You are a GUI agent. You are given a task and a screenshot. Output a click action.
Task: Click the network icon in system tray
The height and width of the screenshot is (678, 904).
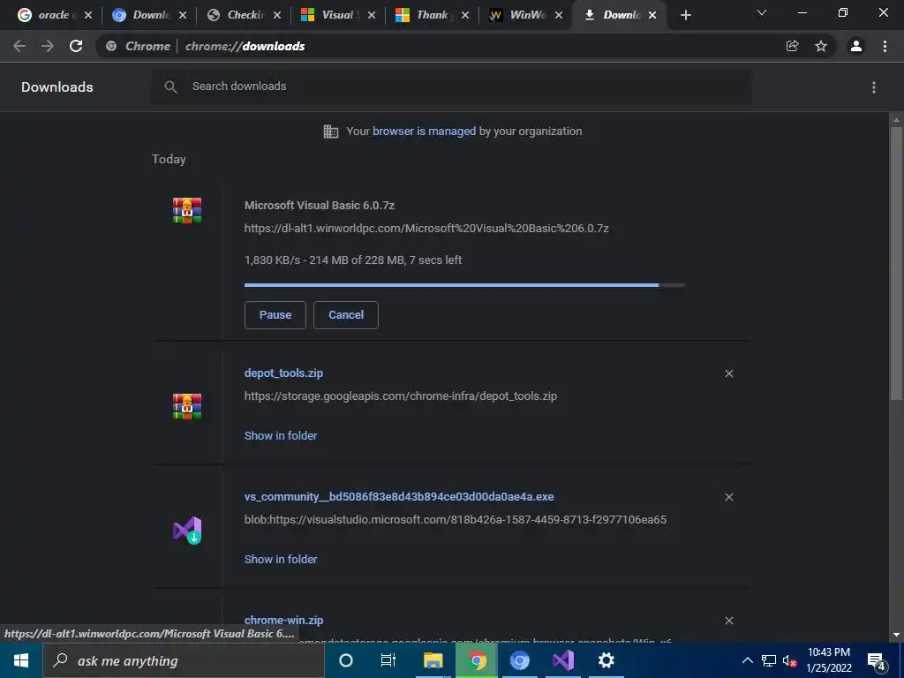click(769, 660)
